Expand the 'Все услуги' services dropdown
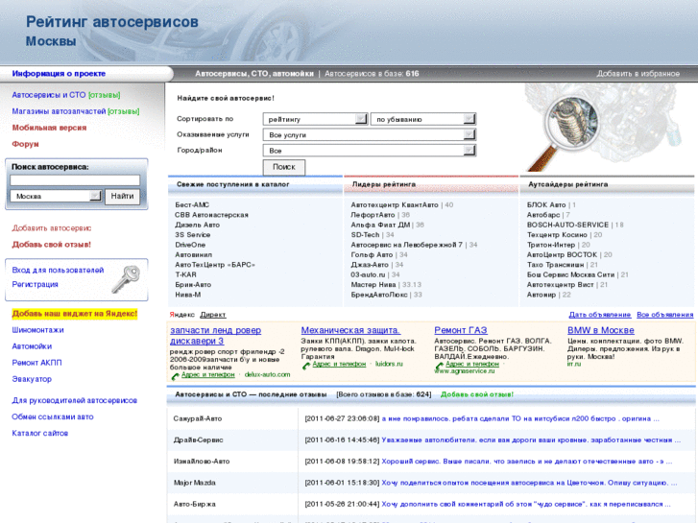The image size is (698, 523). [370, 134]
